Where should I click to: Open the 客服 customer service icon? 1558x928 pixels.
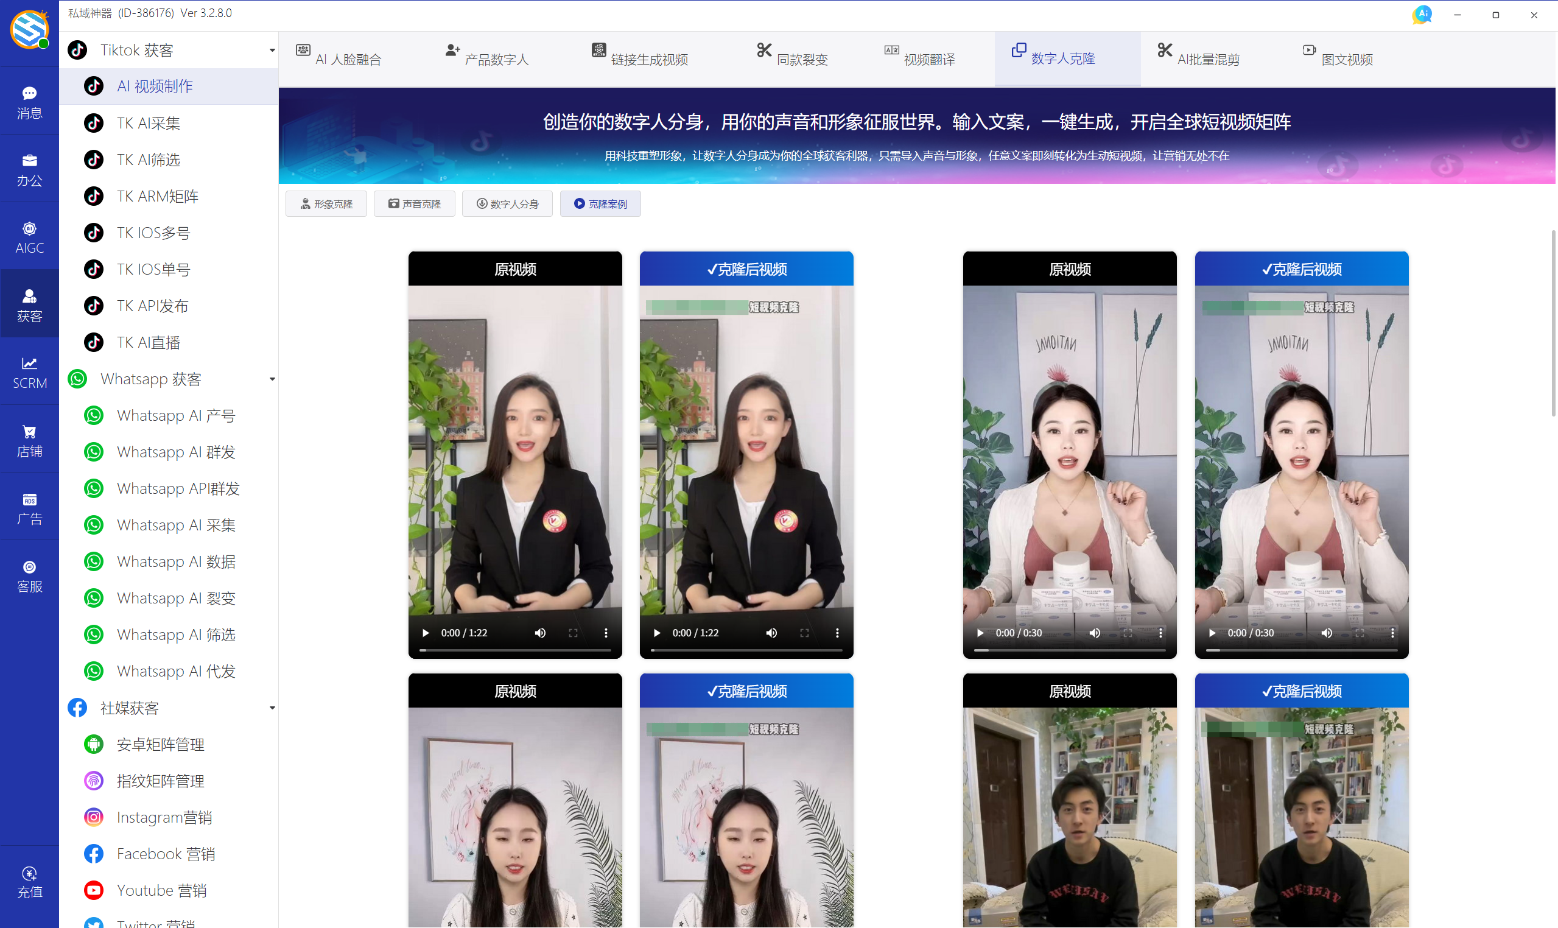pos(29,576)
